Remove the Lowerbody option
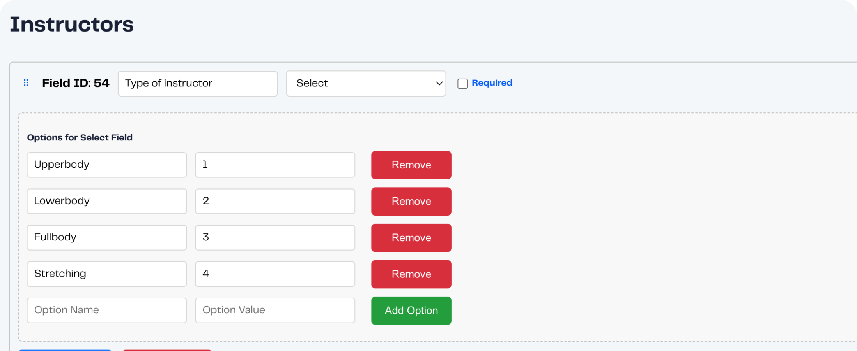This screenshot has width=857, height=351. tap(411, 202)
